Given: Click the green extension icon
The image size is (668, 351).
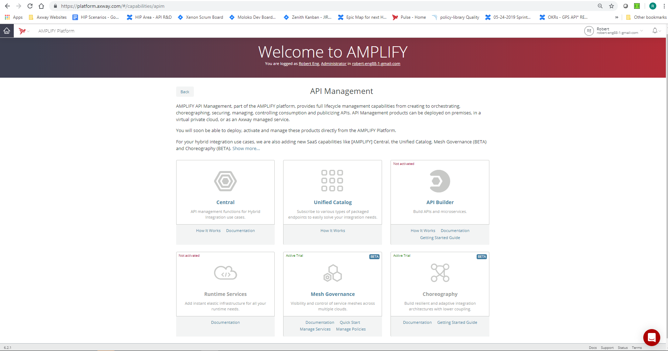Looking at the screenshot, I should [x=637, y=6].
